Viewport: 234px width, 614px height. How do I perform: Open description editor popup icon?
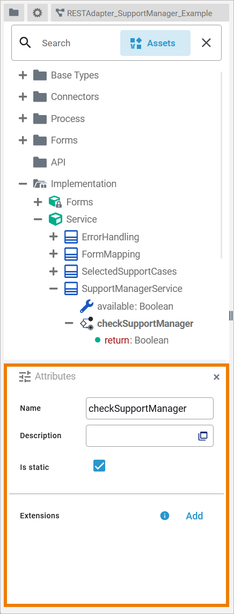pos(203,436)
